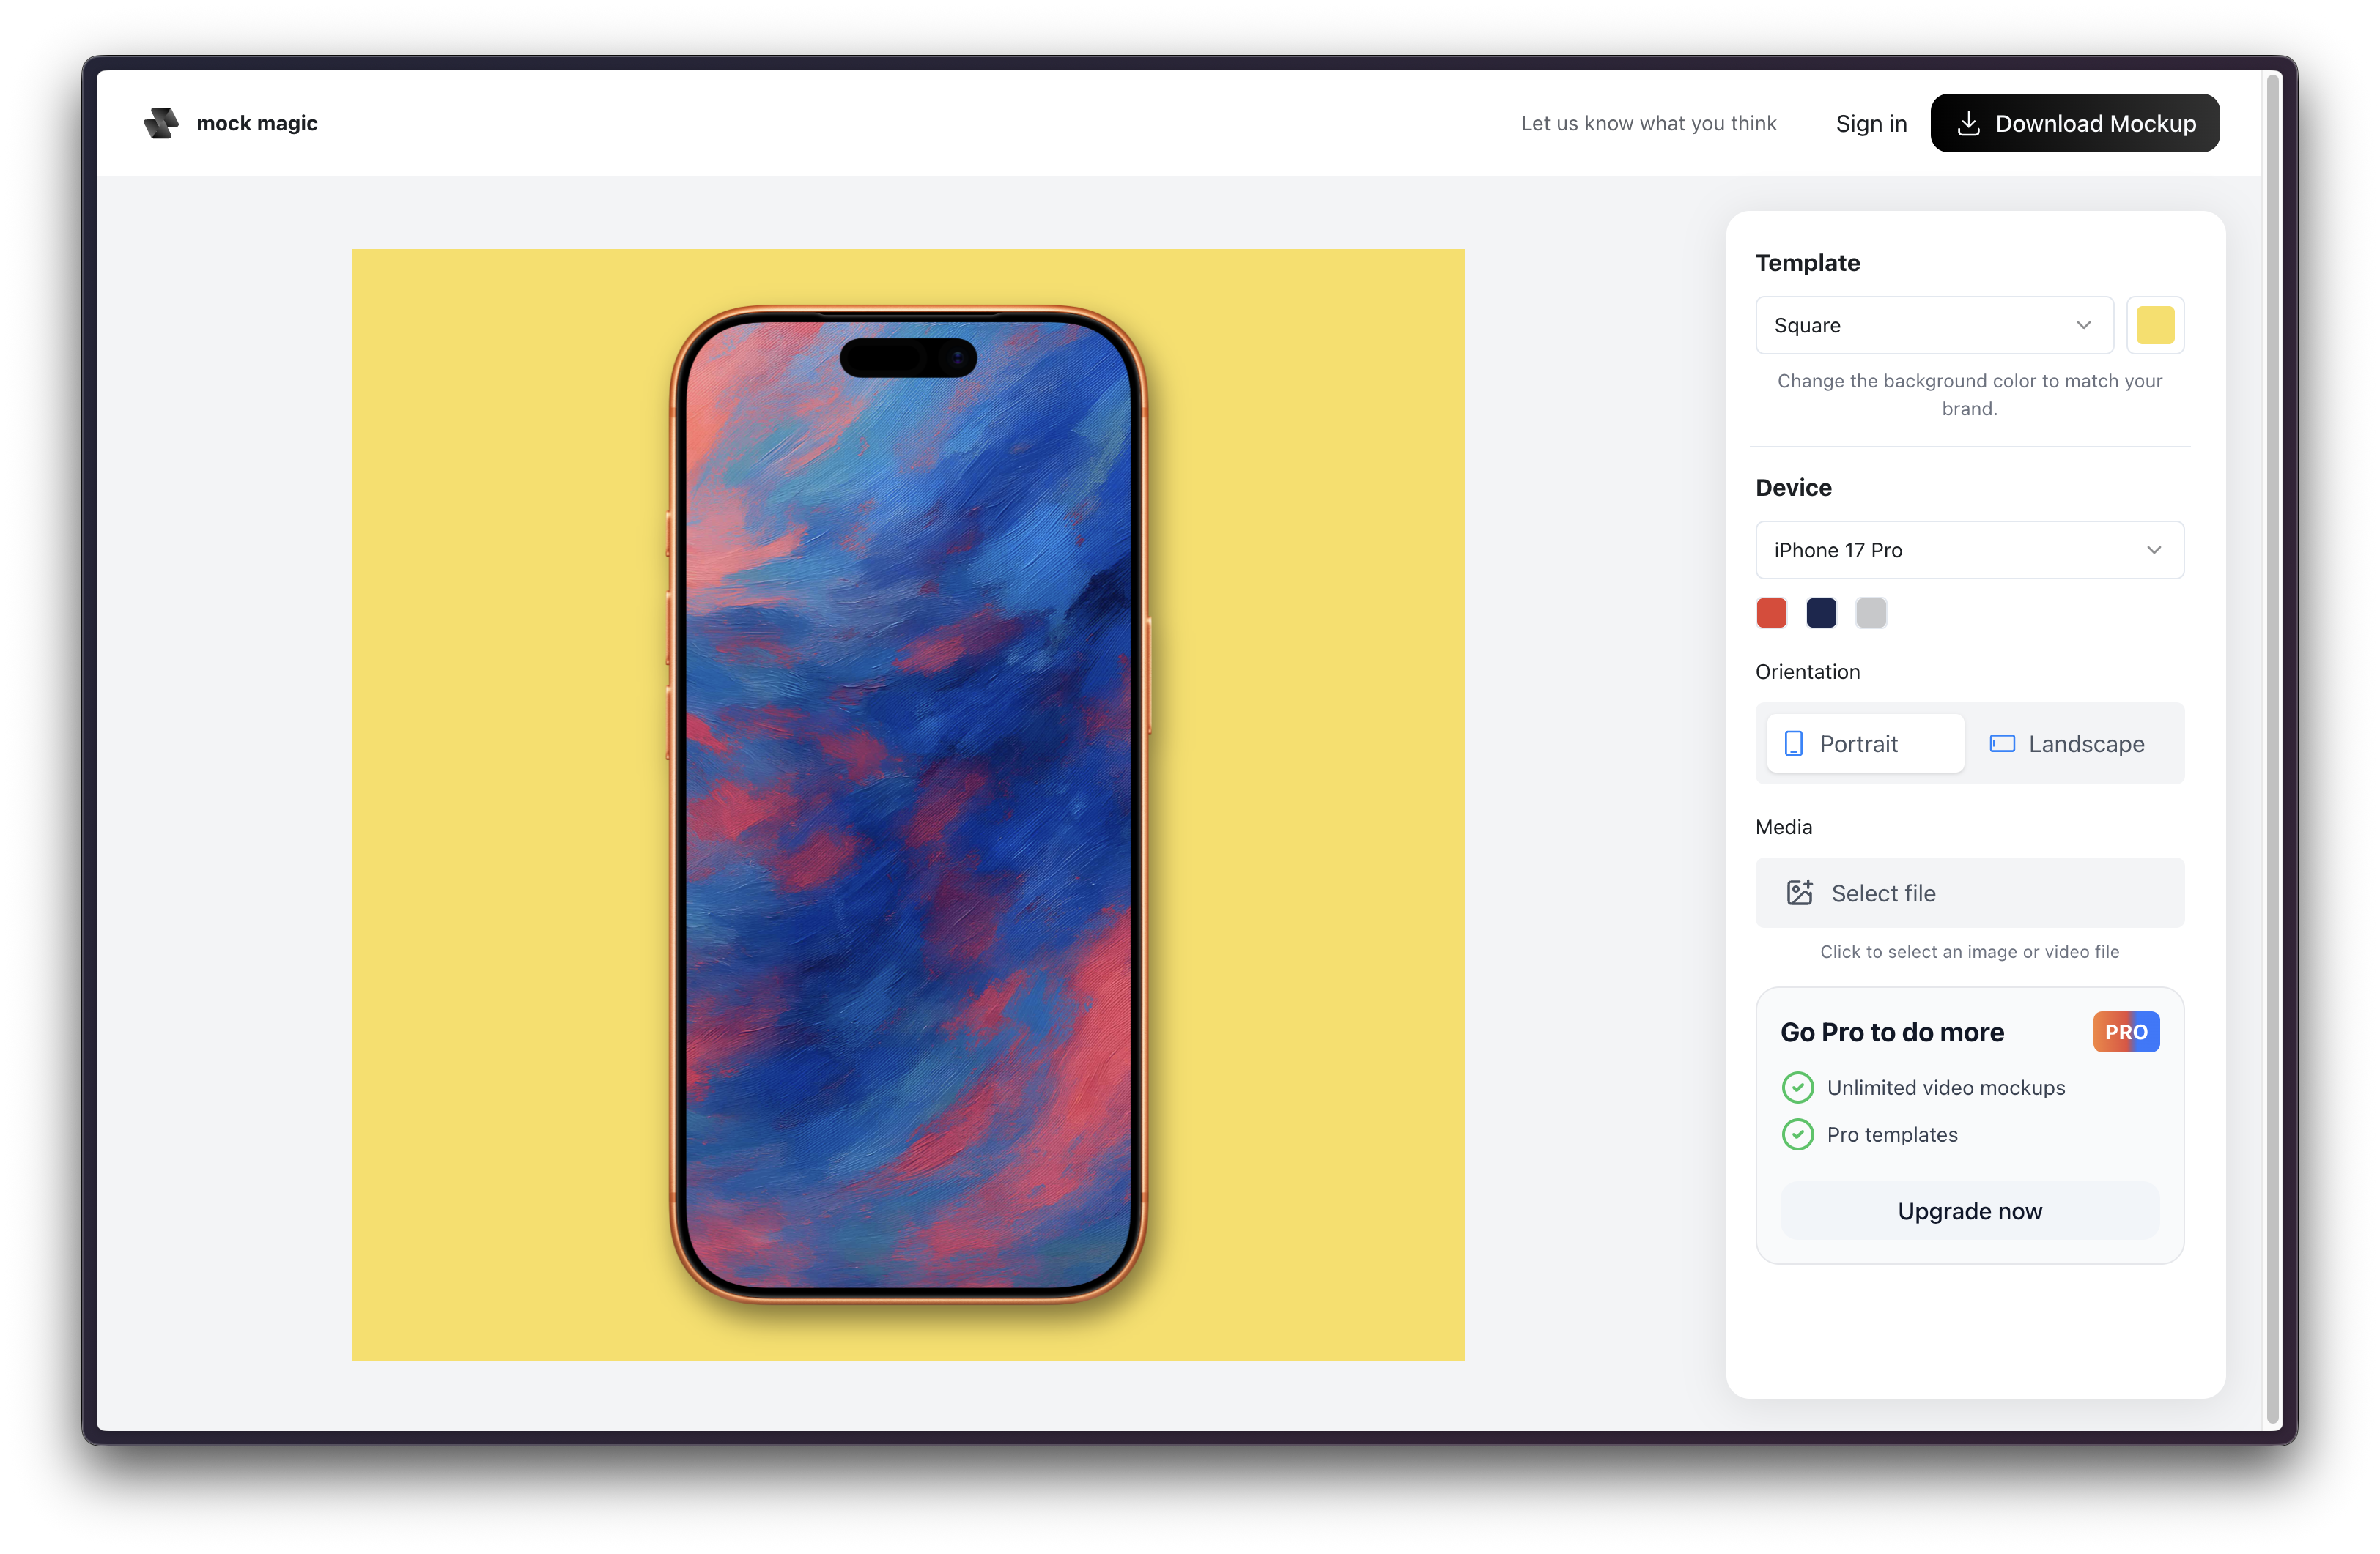Select Portrait orientation

tap(1864, 743)
